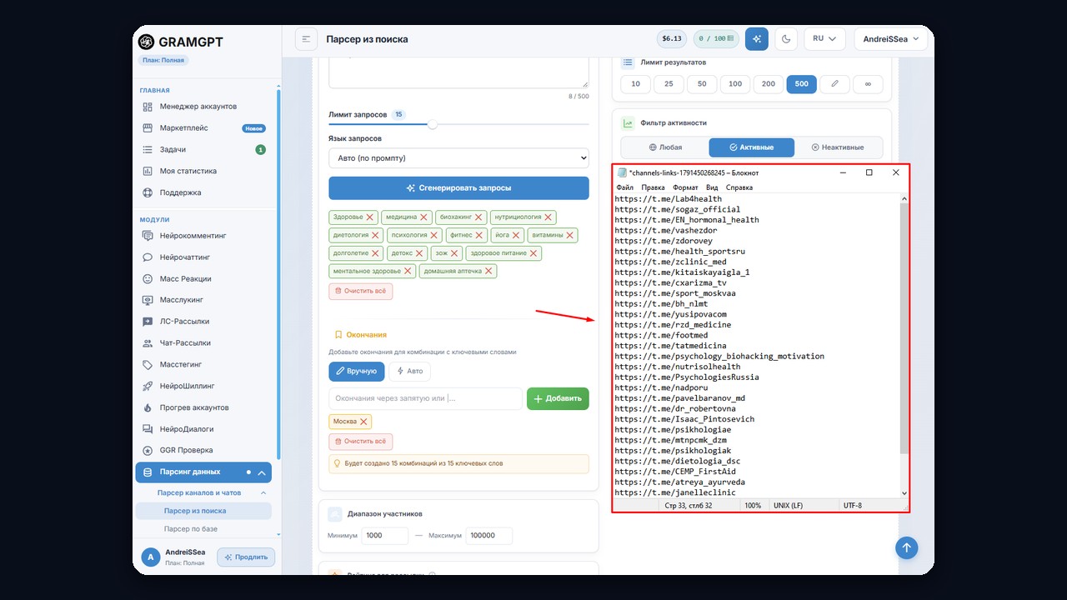Collapse 'Парсер каналов и чатов' submenu
Screen dimensions: 1067x600
(263, 493)
